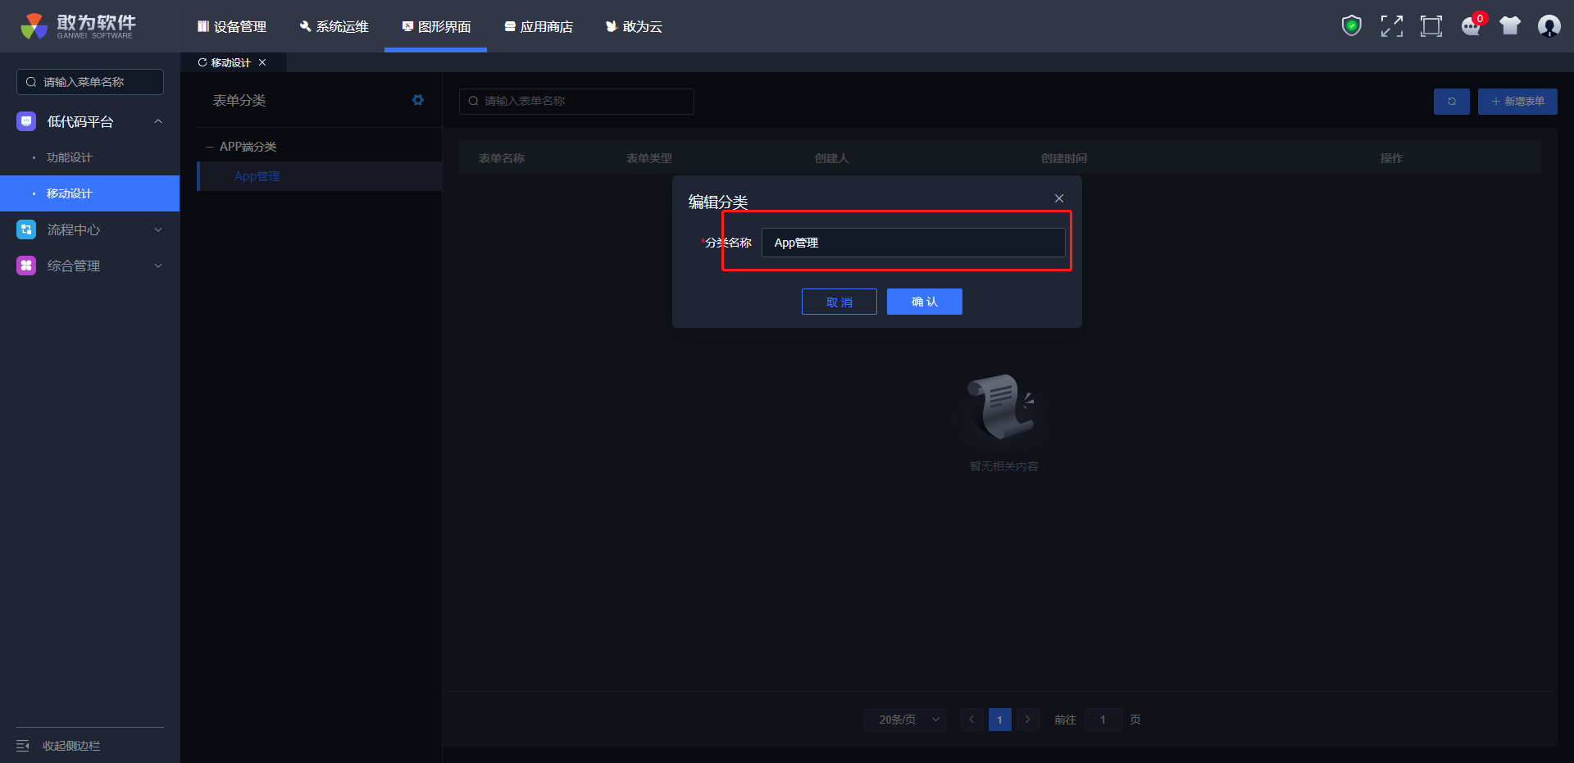Click the previous page arrow
Screen dimensions: 1574x763
click(x=971, y=720)
